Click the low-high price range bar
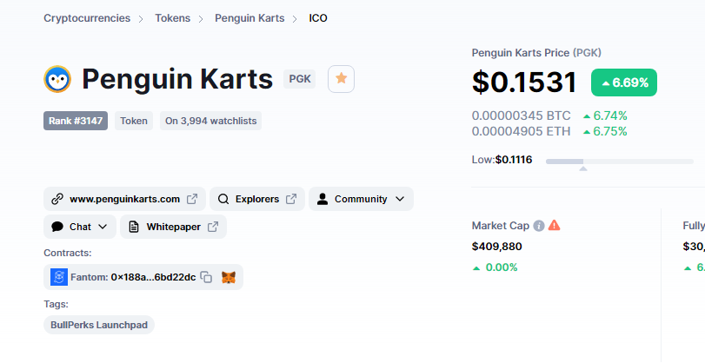This screenshot has height=363, width=705. pyautogui.click(x=620, y=162)
